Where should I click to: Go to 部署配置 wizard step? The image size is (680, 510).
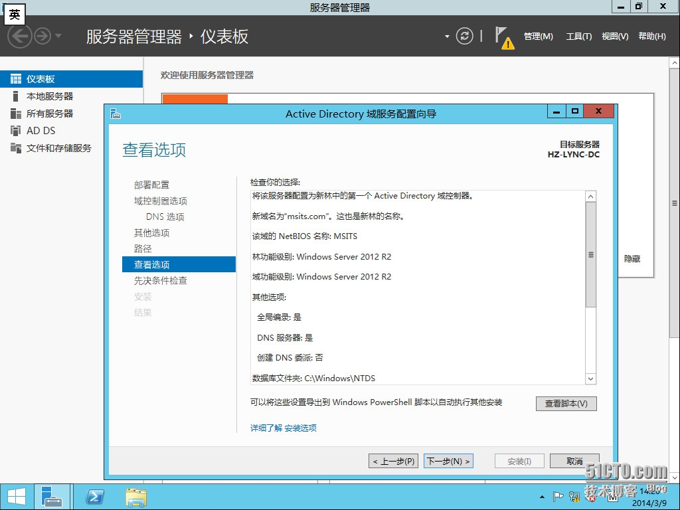pos(151,185)
